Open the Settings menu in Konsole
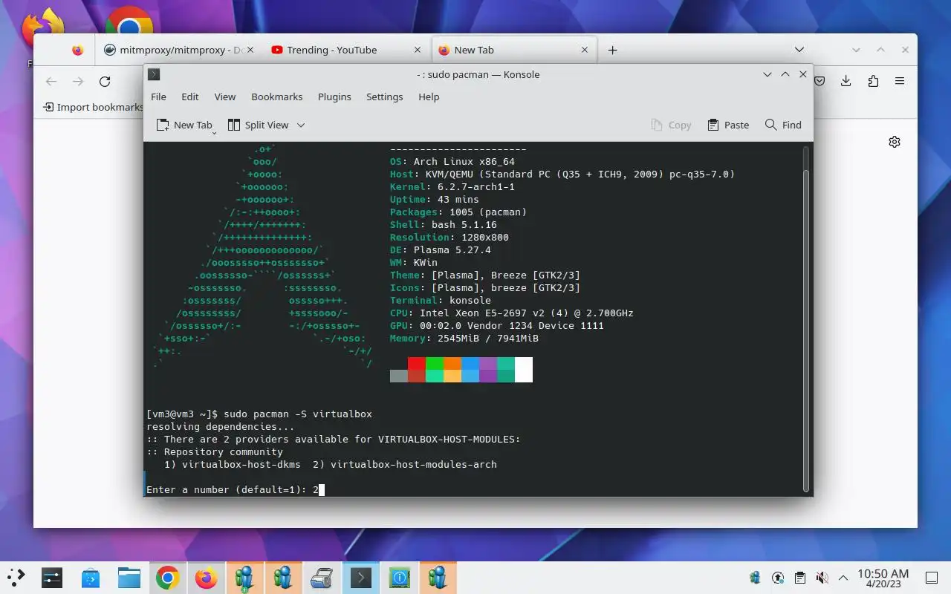 click(x=384, y=97)
